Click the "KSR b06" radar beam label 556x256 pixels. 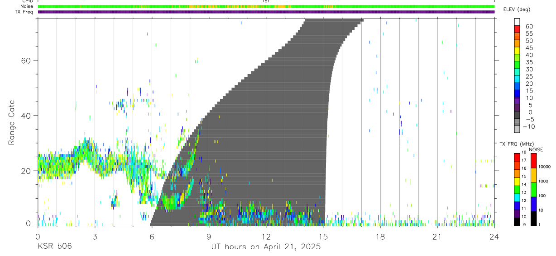[54, 247]
